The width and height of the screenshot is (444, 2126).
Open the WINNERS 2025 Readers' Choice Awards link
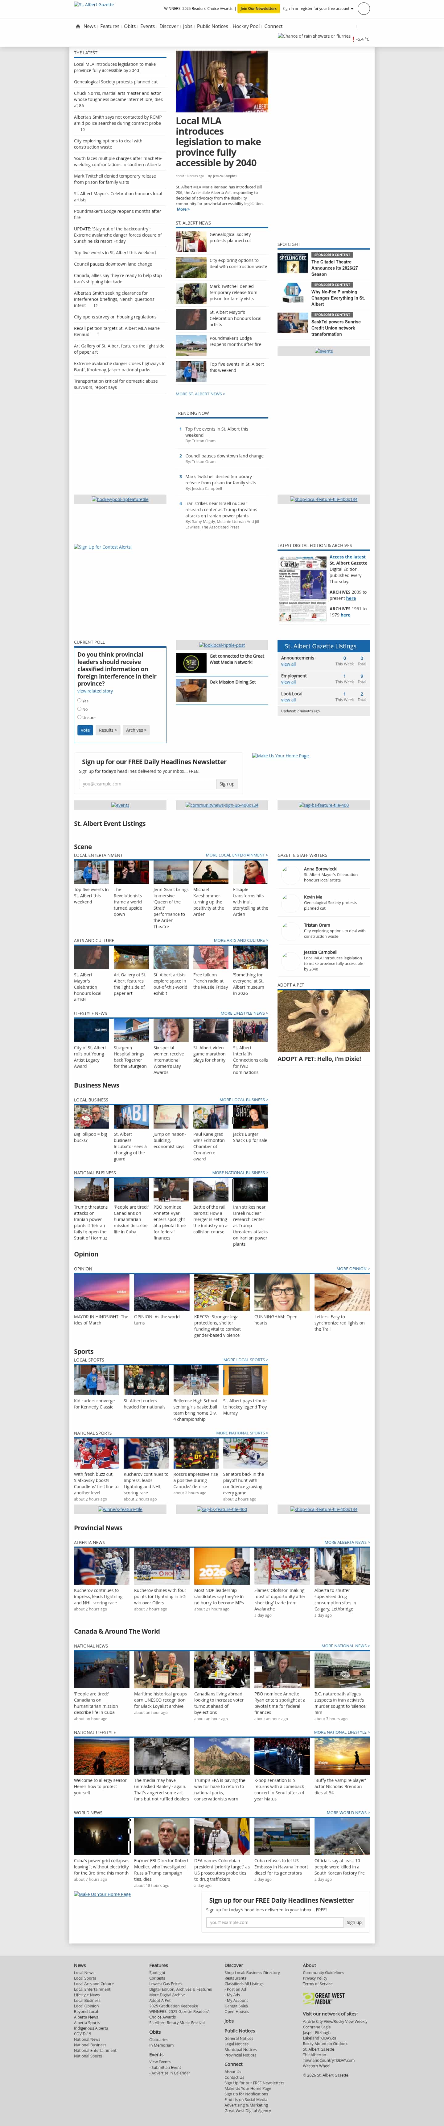click(199, 8)
